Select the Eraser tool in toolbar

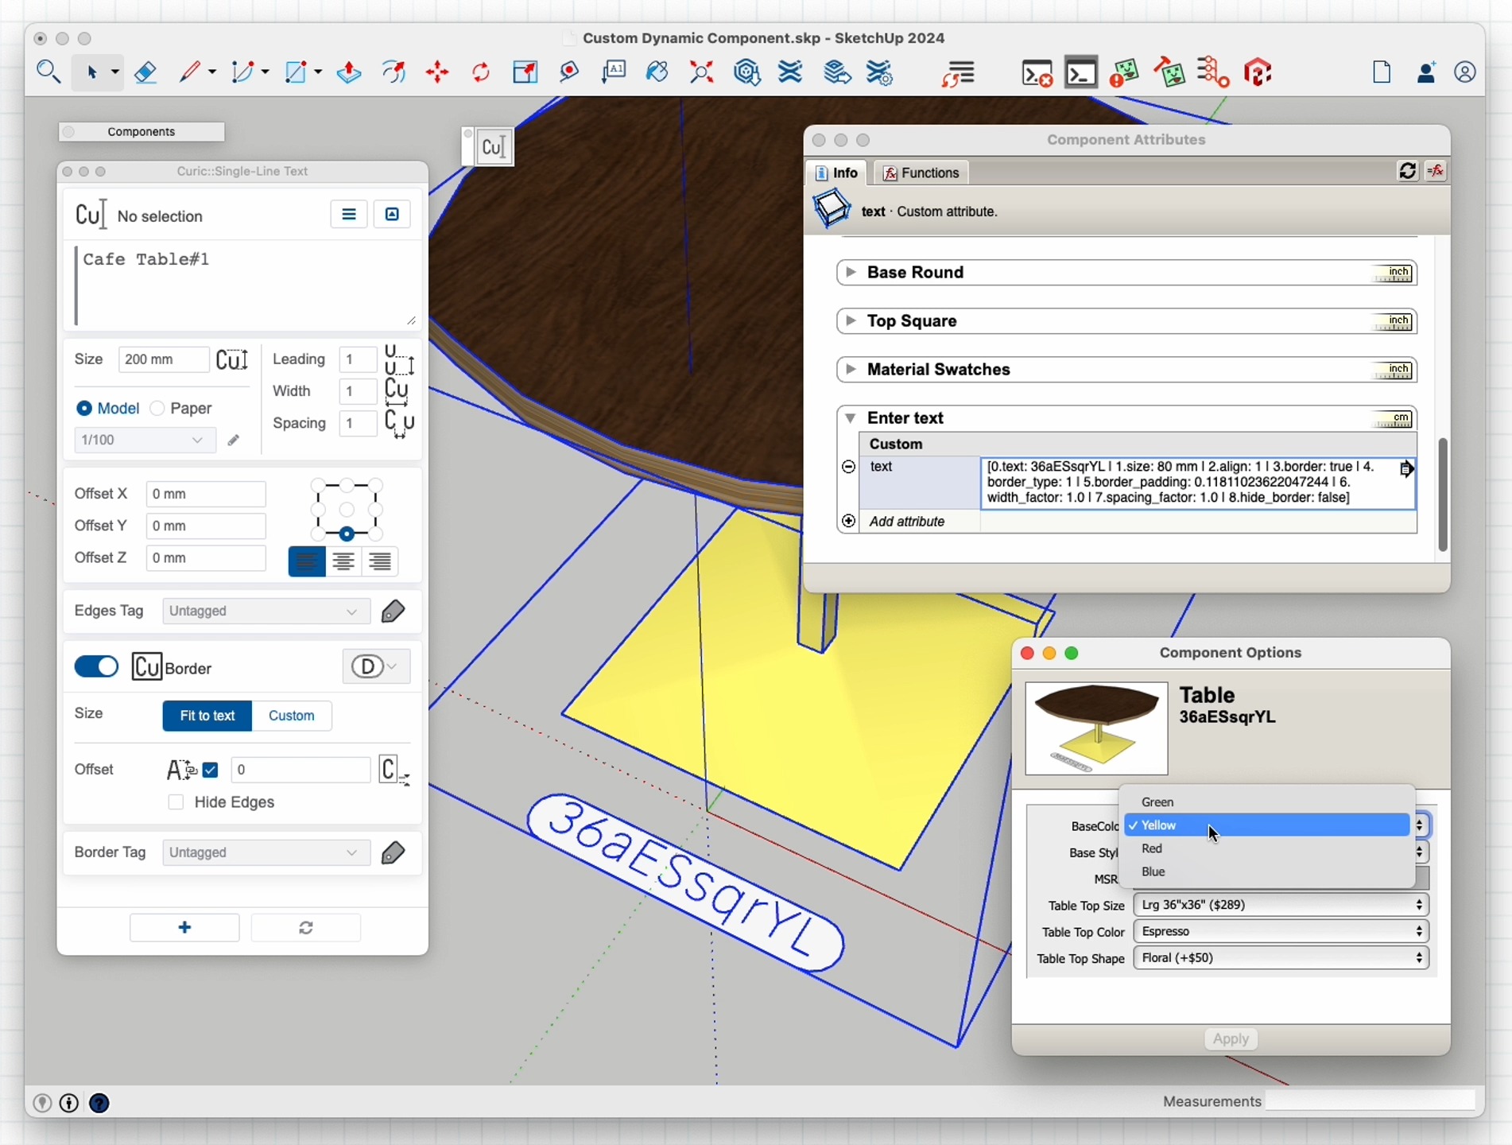click(145, 73)
